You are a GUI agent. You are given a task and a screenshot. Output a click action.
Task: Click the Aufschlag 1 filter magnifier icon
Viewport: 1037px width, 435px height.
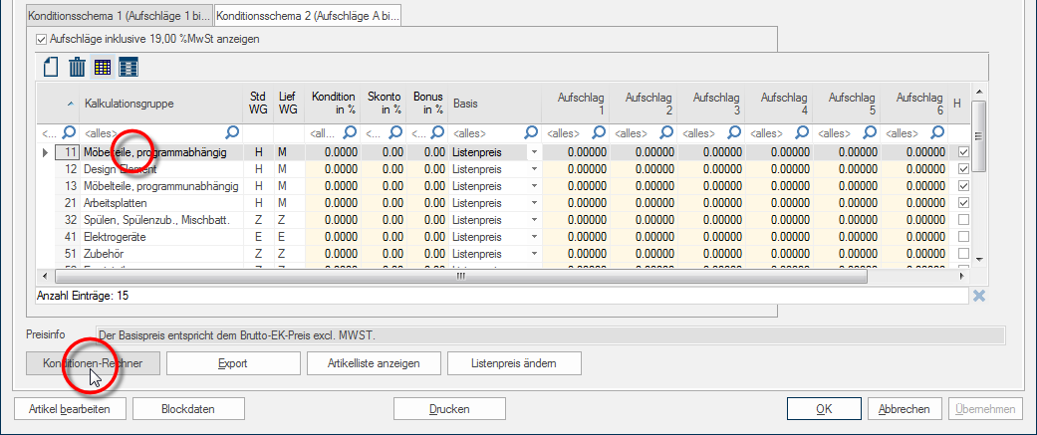tap(600, 132)
